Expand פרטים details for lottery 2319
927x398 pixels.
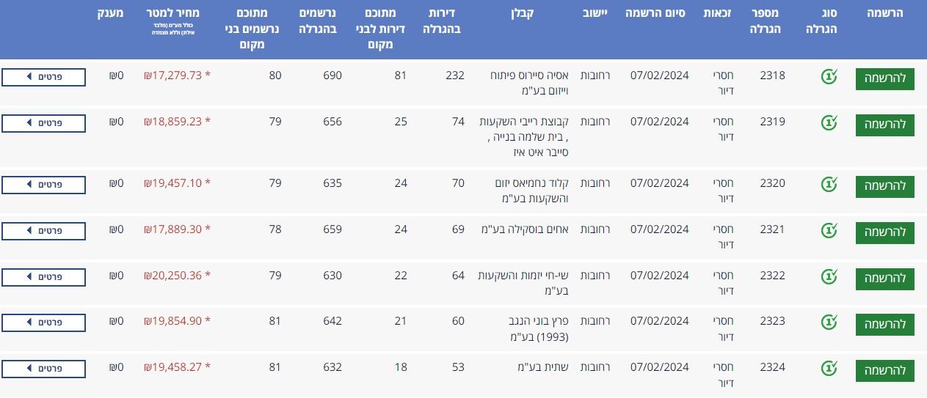click(x=43, y=122)
